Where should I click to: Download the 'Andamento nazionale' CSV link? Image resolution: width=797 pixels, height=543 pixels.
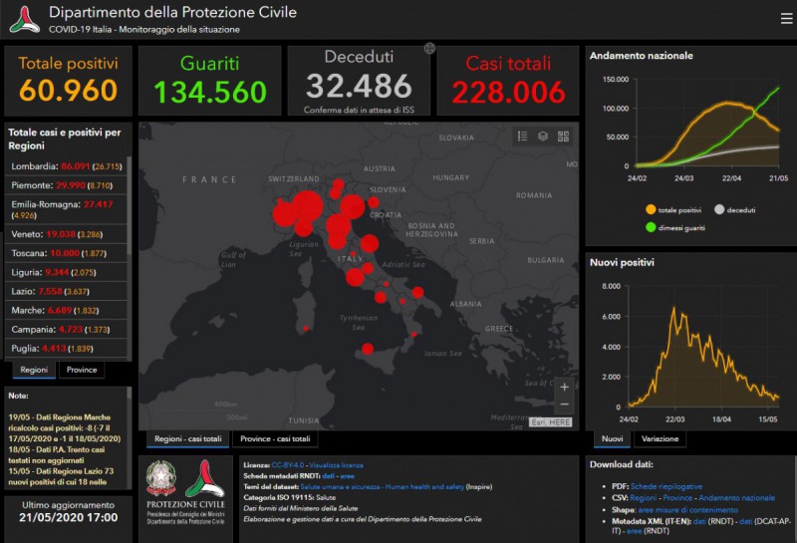[x=735, y=497]
